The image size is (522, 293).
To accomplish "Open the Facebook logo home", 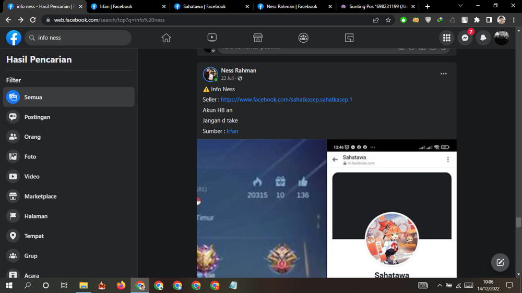I will pos(14,38).
